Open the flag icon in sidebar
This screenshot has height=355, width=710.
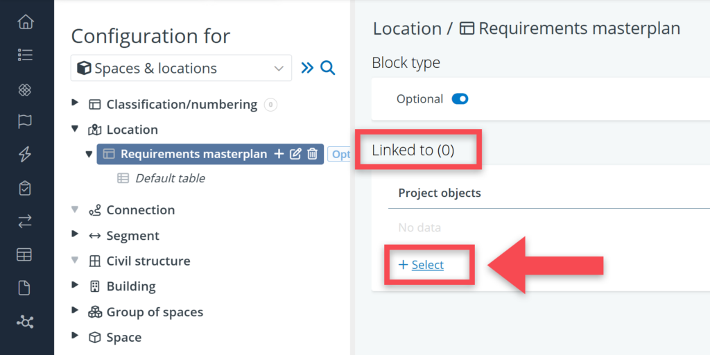click(26, 121)
